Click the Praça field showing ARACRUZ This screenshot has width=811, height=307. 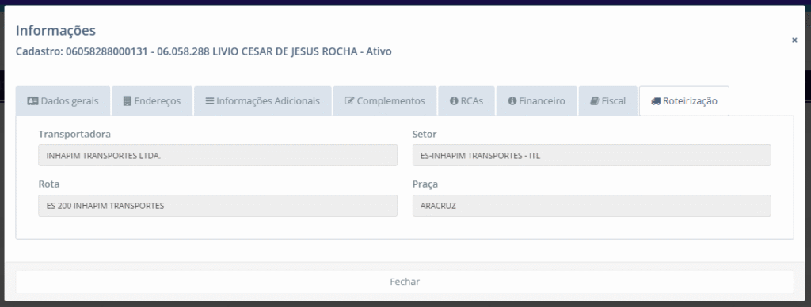click(x=592, y=206)
